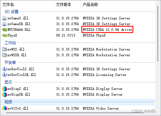
Task: Select file name nvWSS.dll
Action: click(16, 49)
